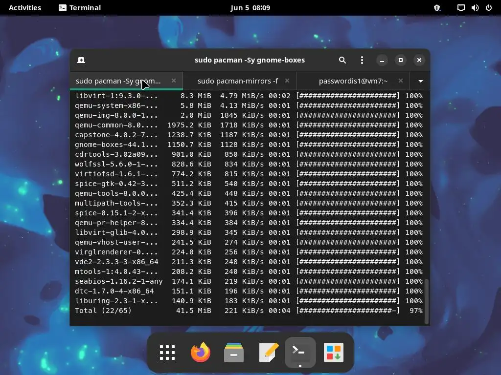This screenshot has height=375, width=501.
Task: Click the libvirt-1:9.3.0 package line
Action: (249, 96)
